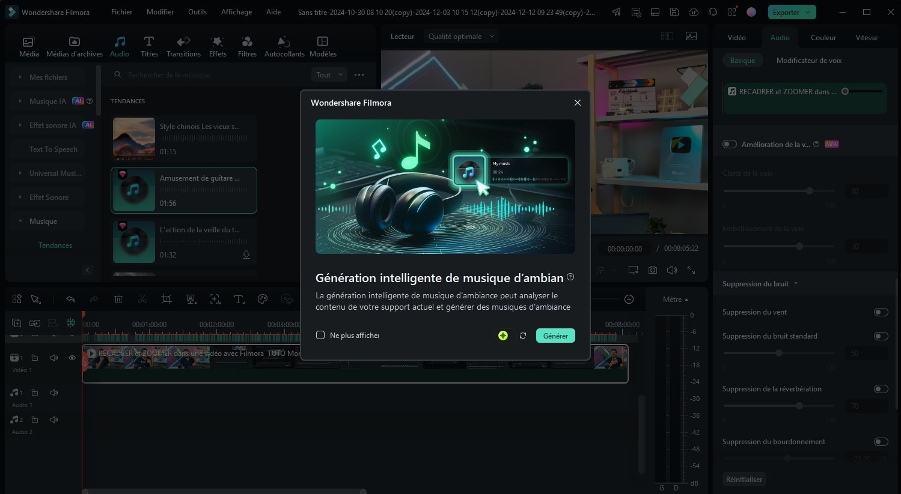Select the Modificateur de voix tab button
This screenshot has width=901, height=494.
tap(808, 61)
